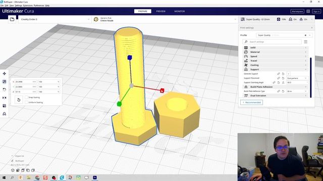This screenshot has height=181, width=323.
Task: Expand the Speed settings category
Action: pos(276,56)
